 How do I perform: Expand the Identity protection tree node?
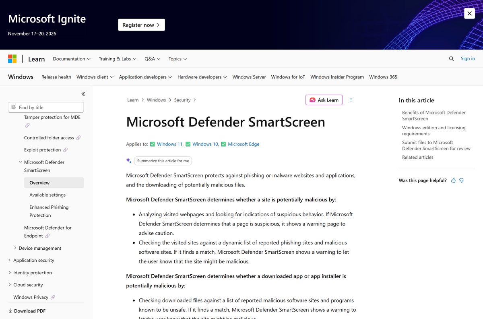tap(10, 273)
